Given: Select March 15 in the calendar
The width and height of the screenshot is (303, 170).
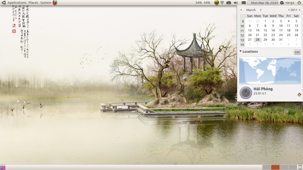Looking at the screenshot, I should pyautogui.click(x=265, y=30).
